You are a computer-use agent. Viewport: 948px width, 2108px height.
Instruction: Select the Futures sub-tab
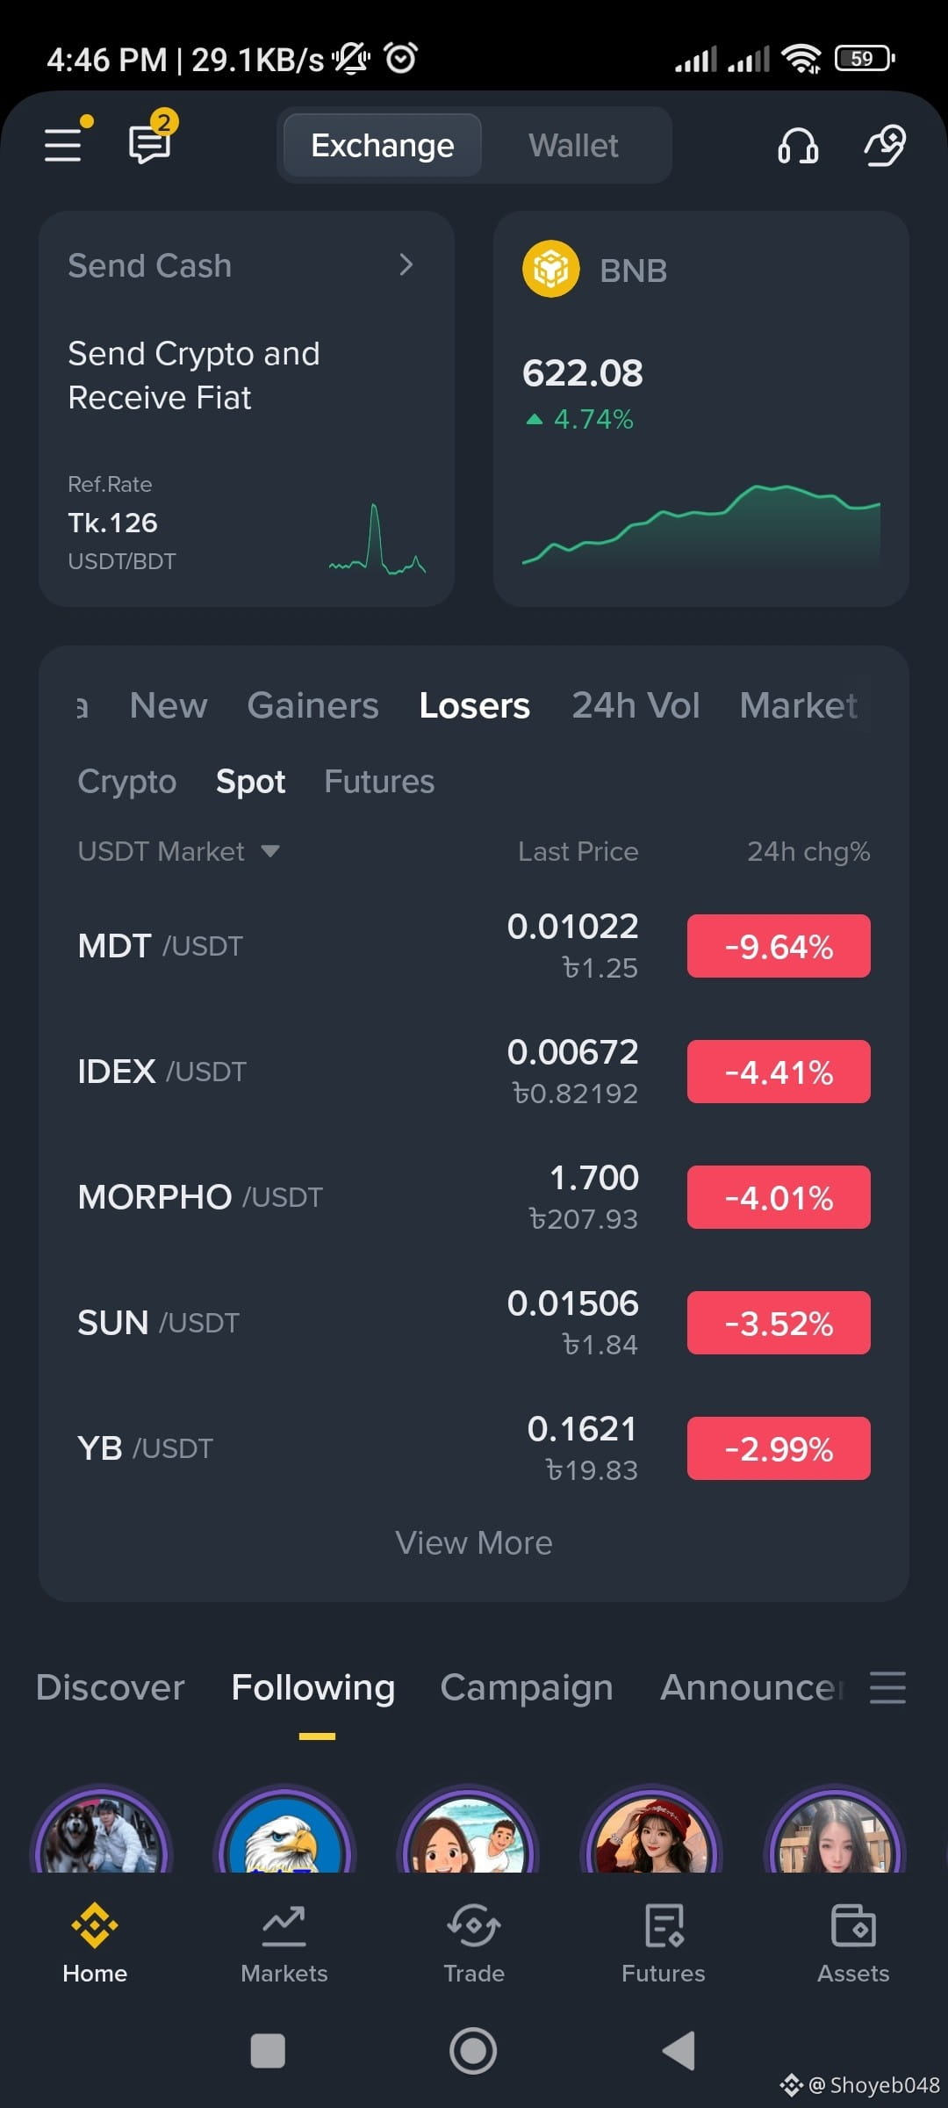point(379,782)
